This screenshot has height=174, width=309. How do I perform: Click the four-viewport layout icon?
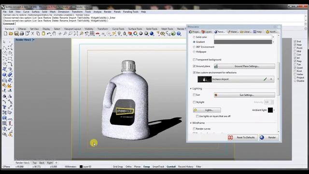click(92, 33)
